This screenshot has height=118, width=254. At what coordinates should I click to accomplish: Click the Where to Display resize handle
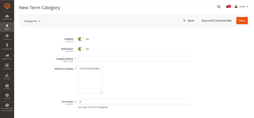point(101,92)
